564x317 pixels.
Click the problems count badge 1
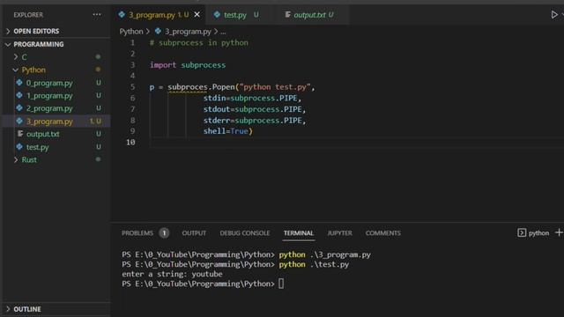pyautogui.click(x=164, y=232)
